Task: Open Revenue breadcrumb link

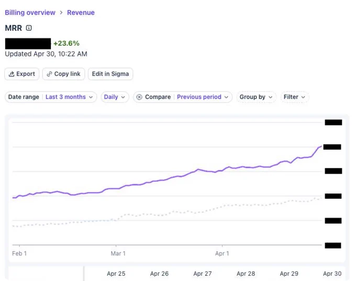Action: pos(81,13)
